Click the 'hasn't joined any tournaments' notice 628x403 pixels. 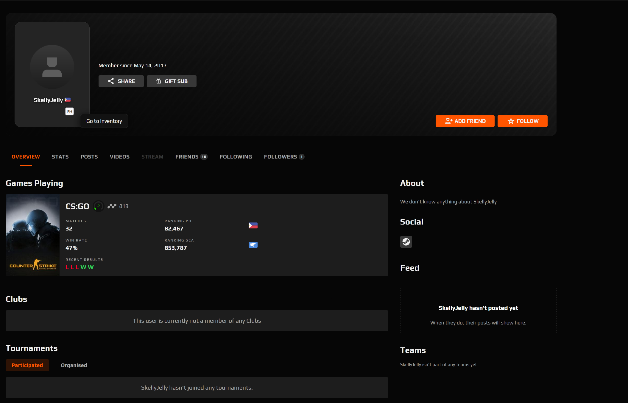click(197, 388)
